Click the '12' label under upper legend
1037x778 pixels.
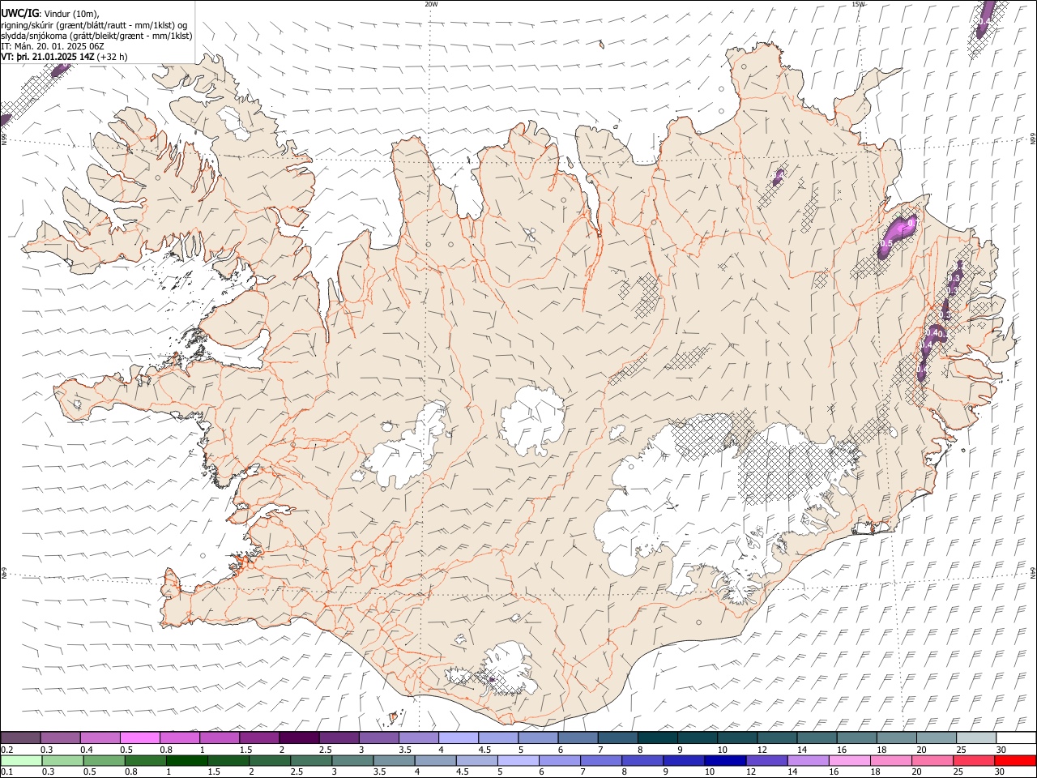[762, 750]
